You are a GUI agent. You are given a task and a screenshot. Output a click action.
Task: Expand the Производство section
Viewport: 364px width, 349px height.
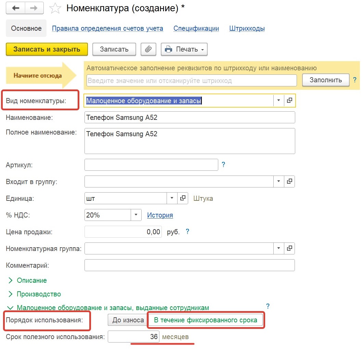click(34, 294)
